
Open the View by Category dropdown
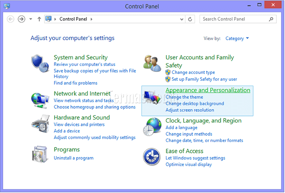pyautogui.click(x=237, y=38)
